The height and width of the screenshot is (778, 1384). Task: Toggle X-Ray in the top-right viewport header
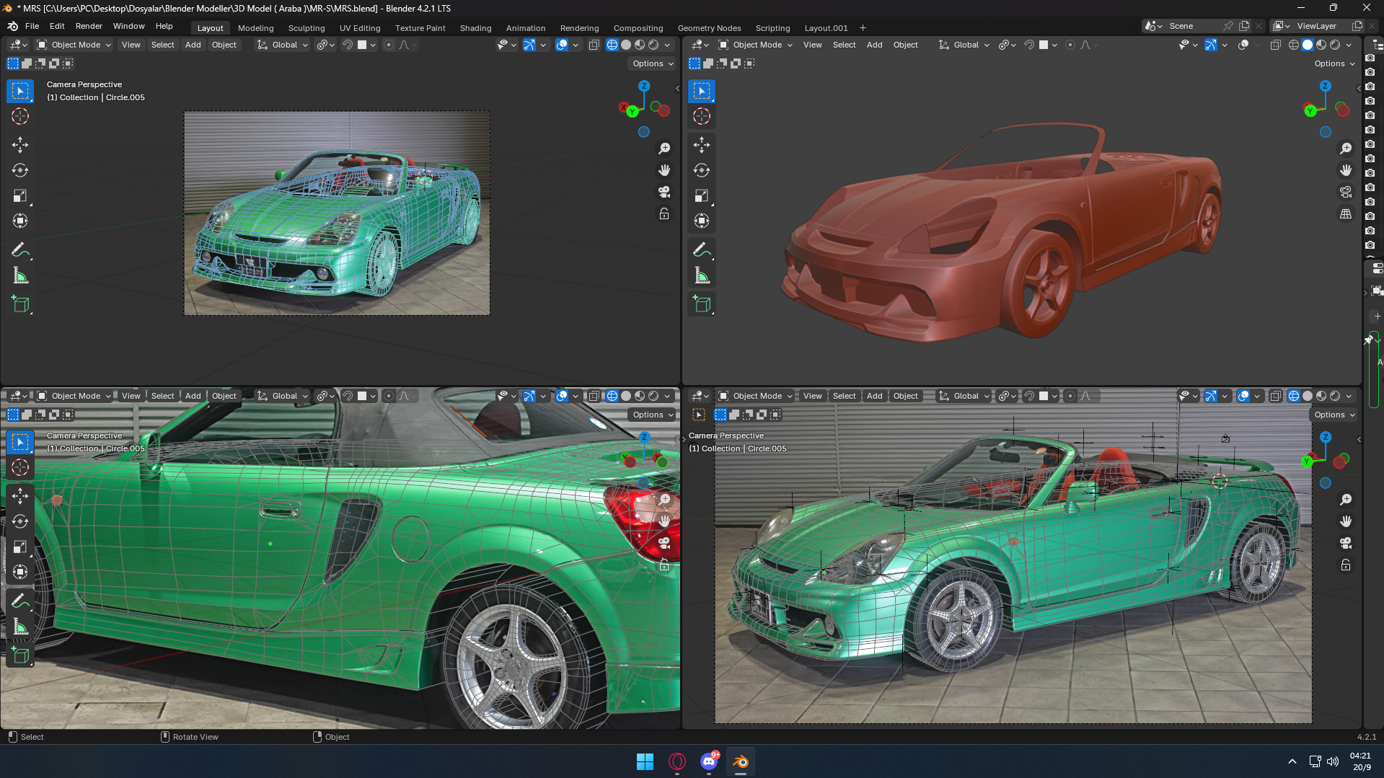click(1275, 45)
